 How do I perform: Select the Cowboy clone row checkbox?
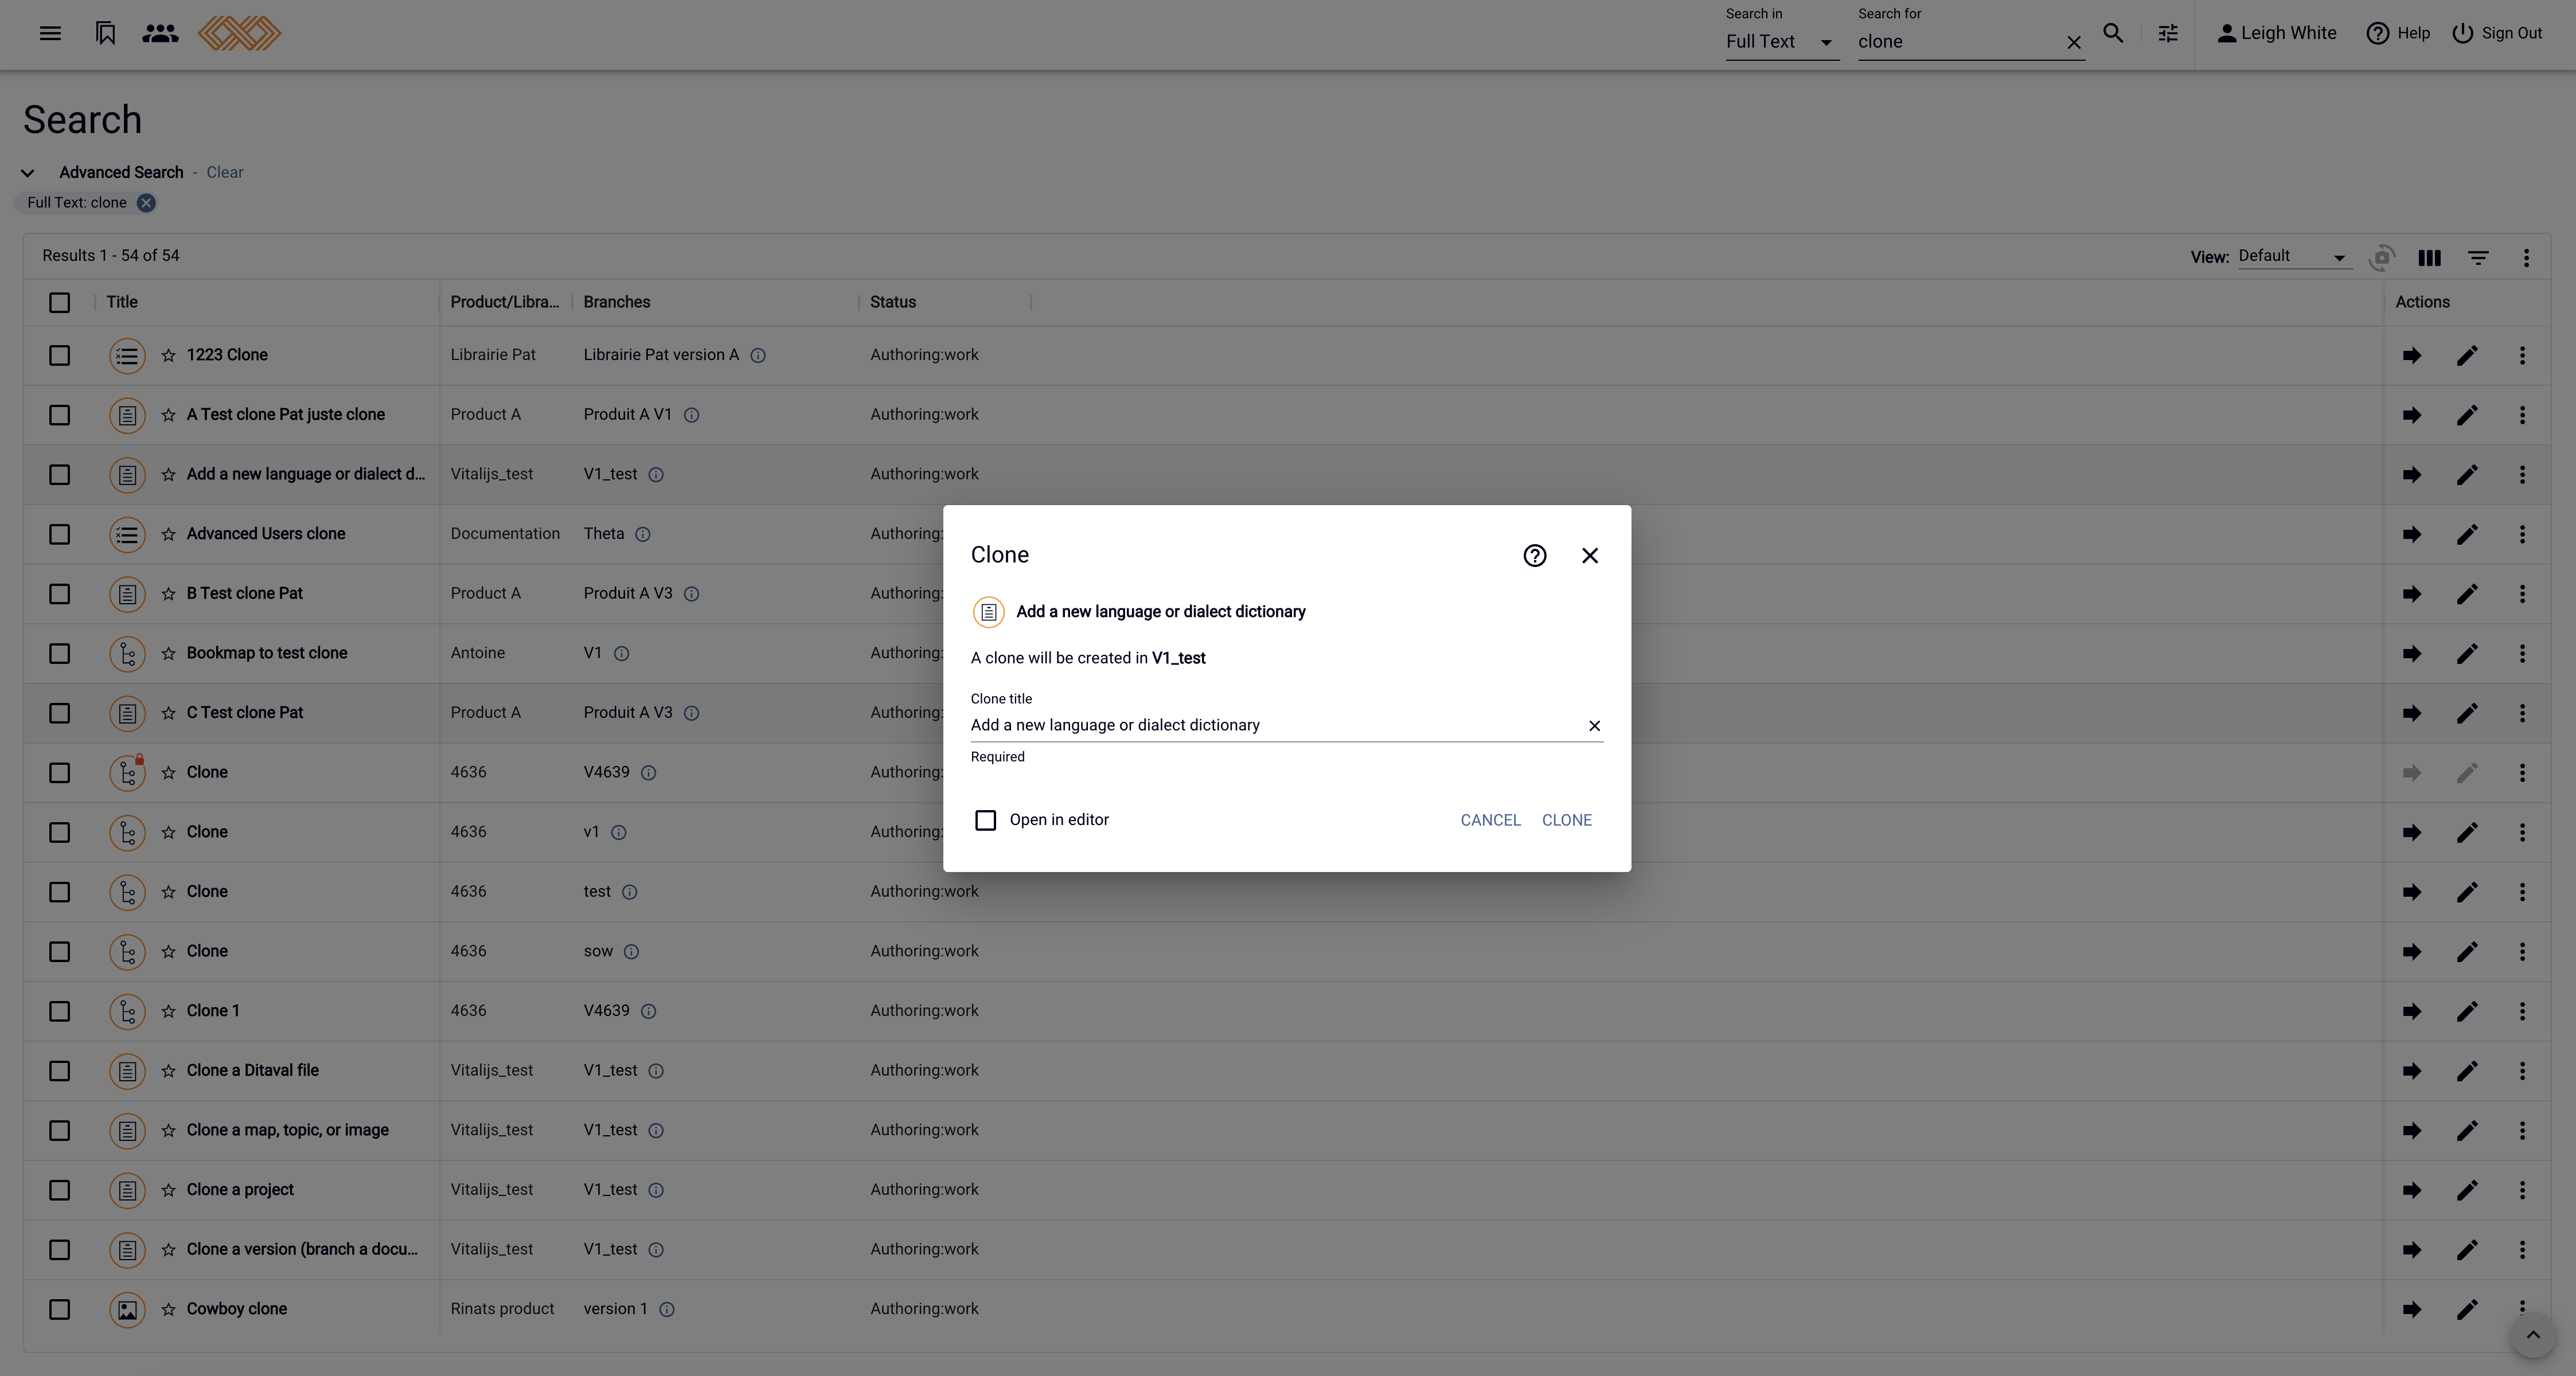click(x=60, y=1310)
